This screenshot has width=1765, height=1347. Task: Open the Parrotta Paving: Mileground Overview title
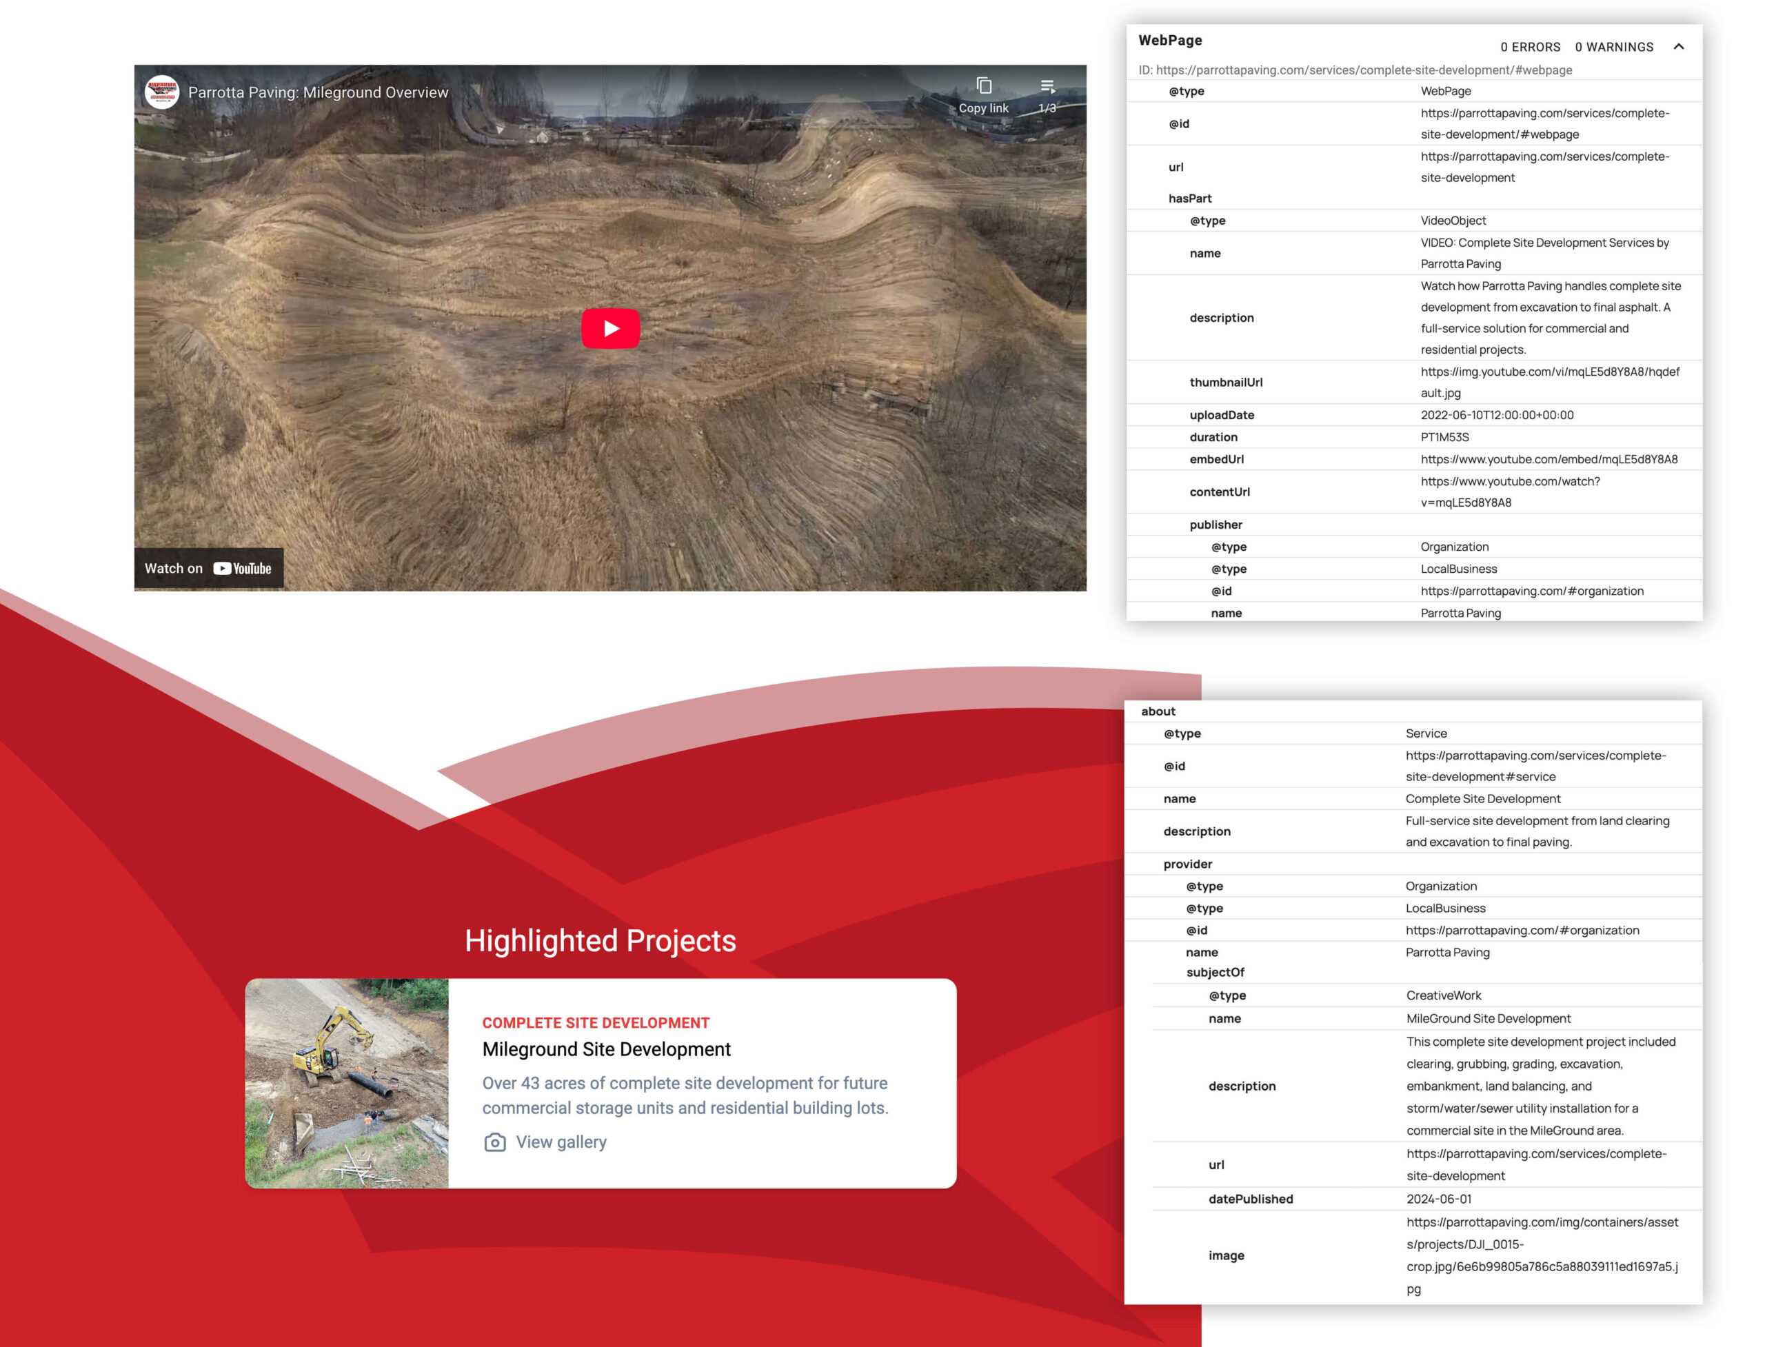(319, 92)
